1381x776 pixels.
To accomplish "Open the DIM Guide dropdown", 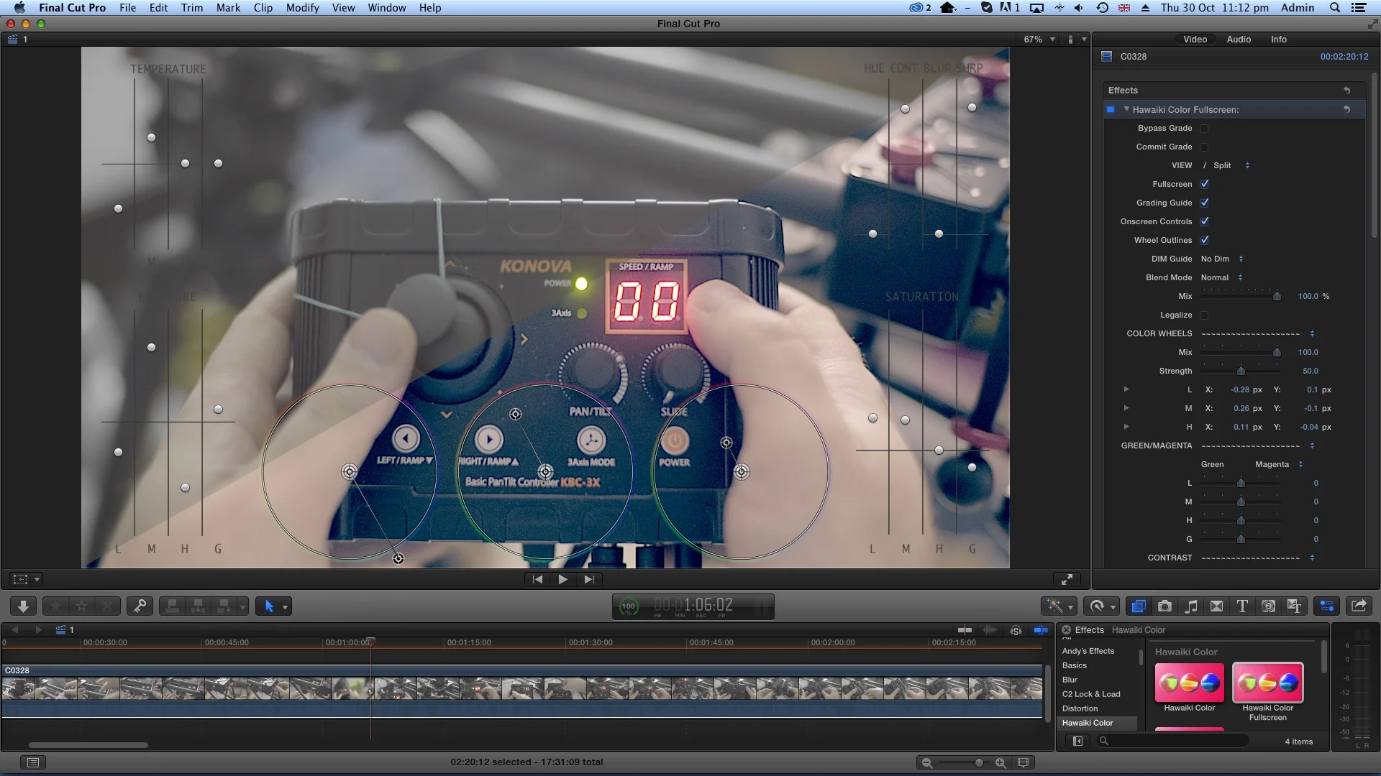I will [1221, 259].
